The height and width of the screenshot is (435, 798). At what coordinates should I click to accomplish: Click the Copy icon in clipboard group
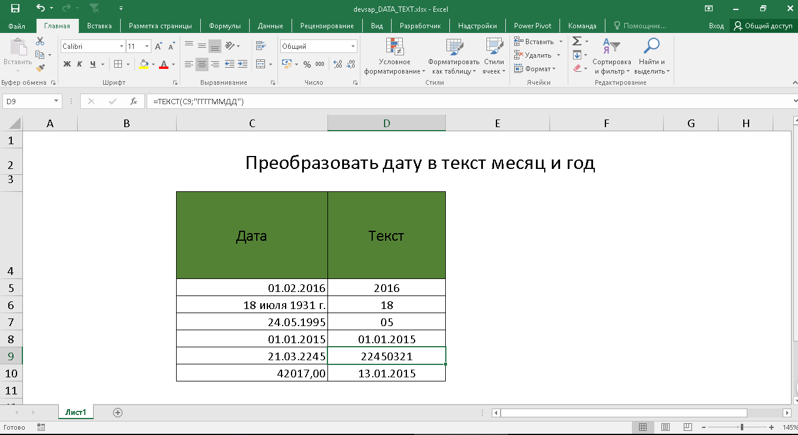pos(40,55)
